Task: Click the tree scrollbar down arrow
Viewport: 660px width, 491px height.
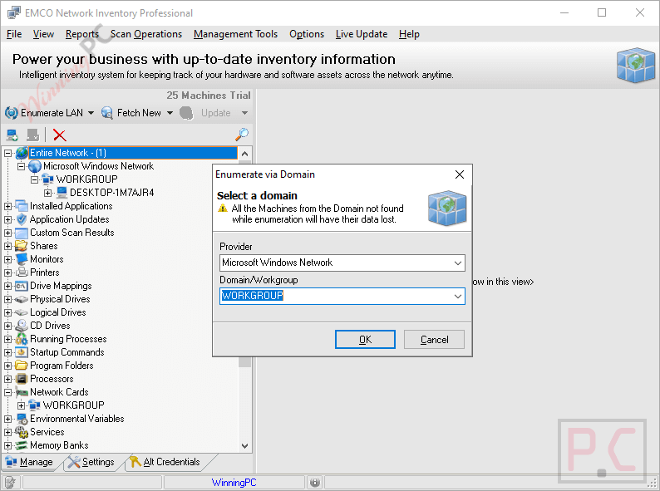Action: click(x=244, y=445)
